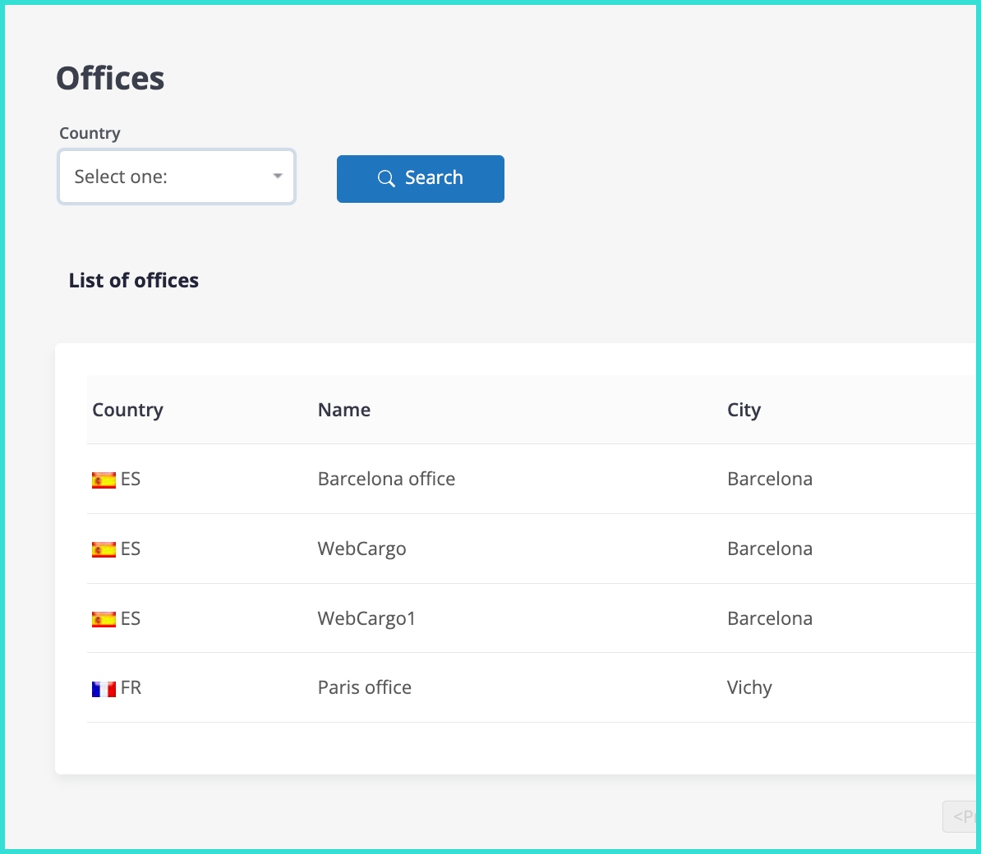Click the Spain flag in WebCargo1 row
This screenshot has width=981, height=854.
click(x=104, y=619)
